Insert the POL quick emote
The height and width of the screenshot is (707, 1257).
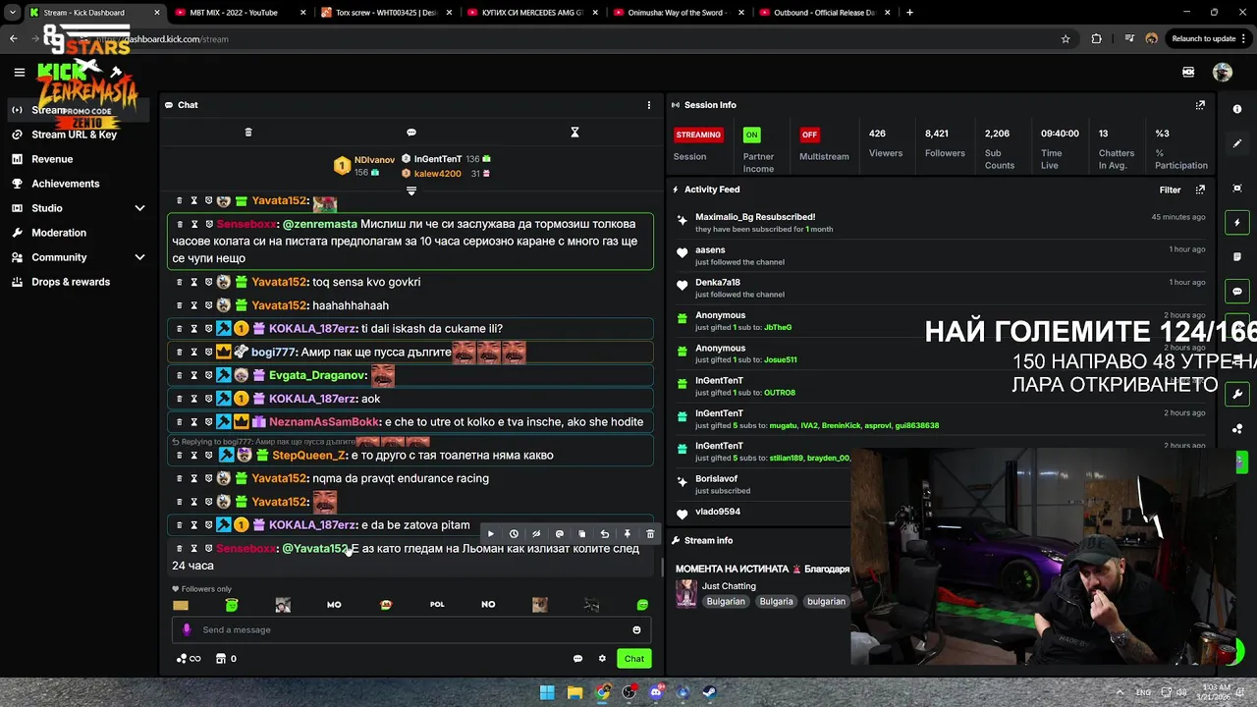click(437, 605)
